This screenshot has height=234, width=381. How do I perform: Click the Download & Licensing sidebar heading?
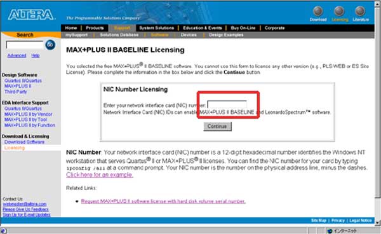click(25, 137)
